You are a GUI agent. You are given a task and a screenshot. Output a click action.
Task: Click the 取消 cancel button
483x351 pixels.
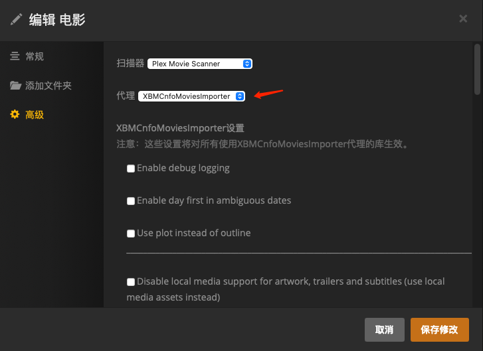pos(385,330)
